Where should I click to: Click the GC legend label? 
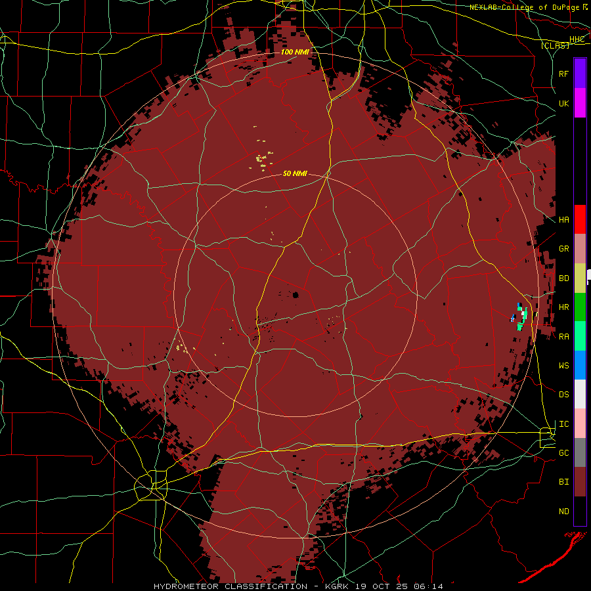click(x=563, y=453)
